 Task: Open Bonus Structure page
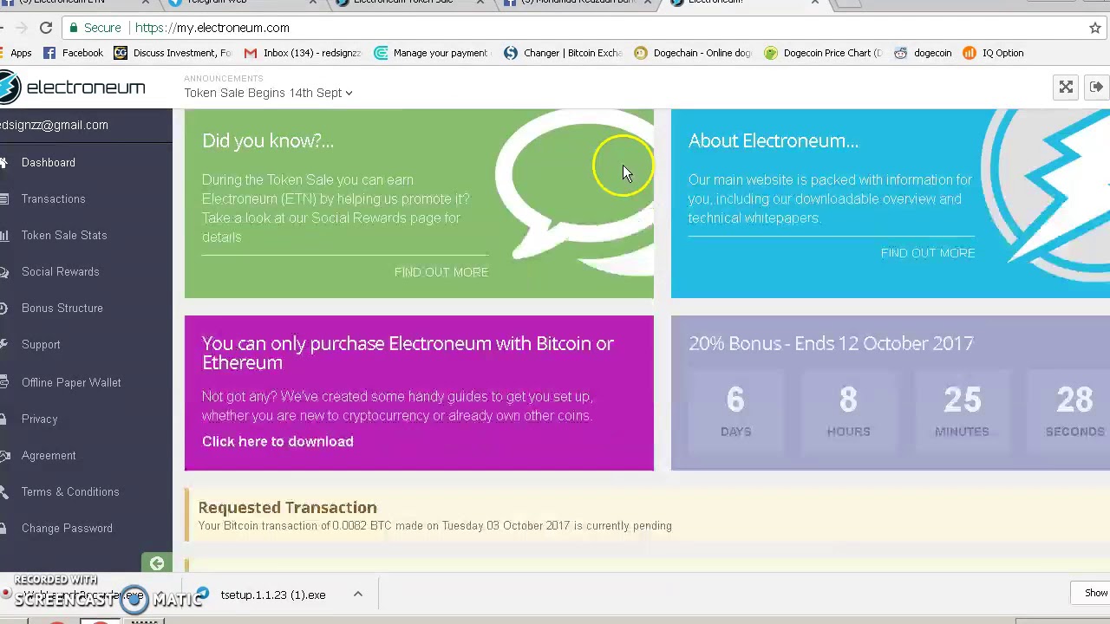(x=62, y=308)
